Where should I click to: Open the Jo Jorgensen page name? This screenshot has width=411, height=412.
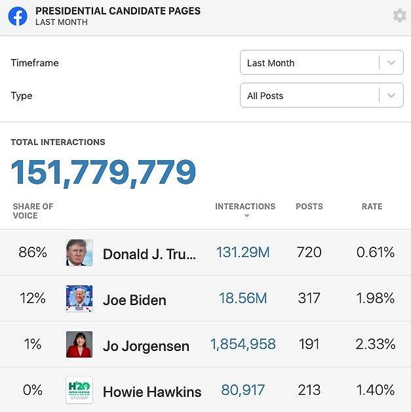146,346
